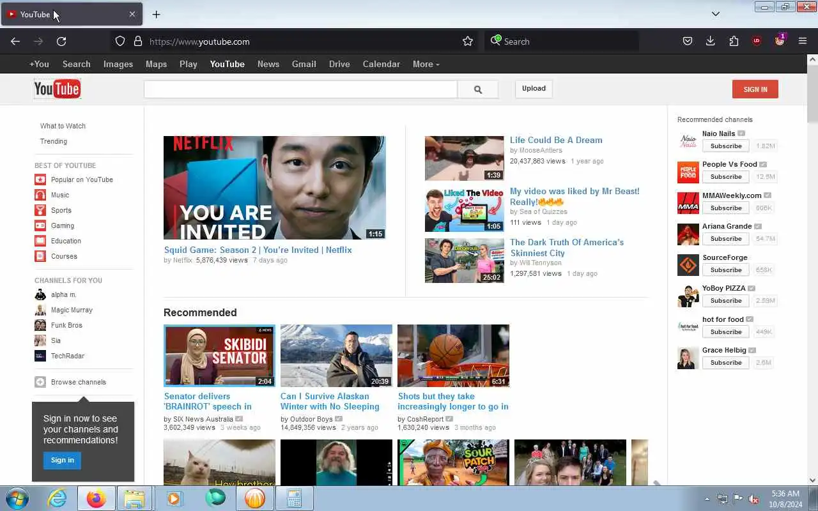Click the magnifier search button

tap(477, 89)
